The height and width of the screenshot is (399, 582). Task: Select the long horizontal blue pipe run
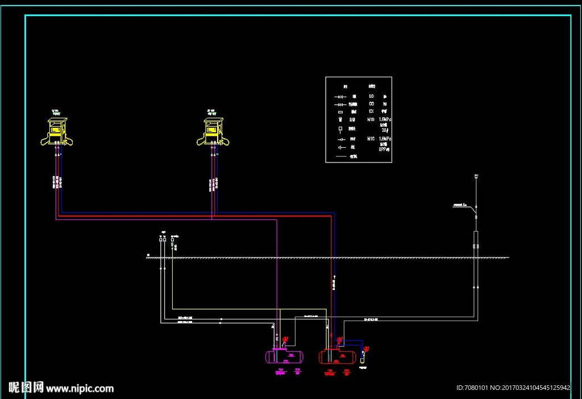[x=197, y=213]
